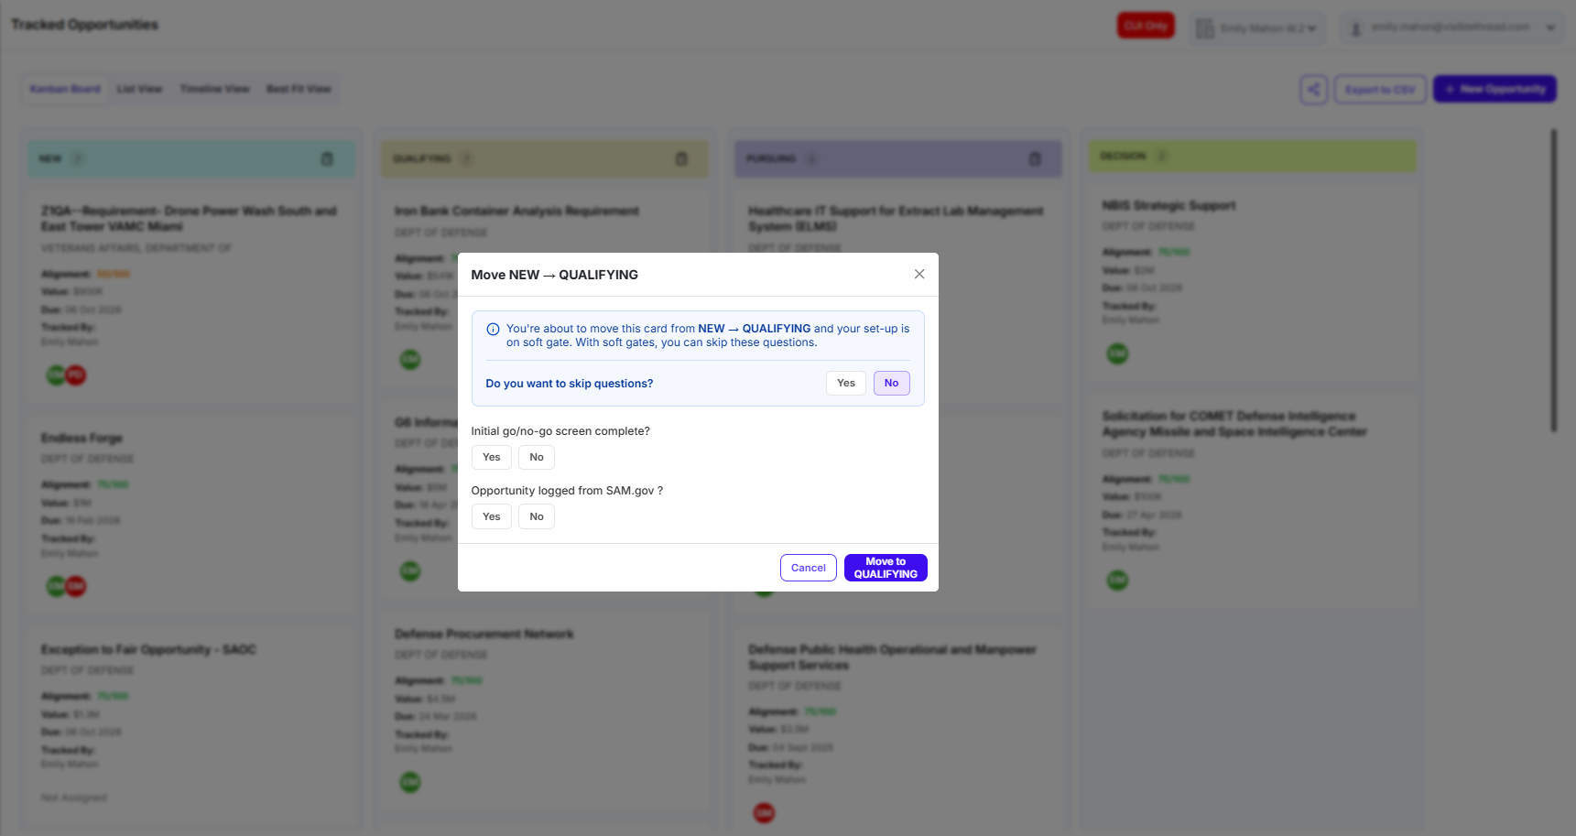This screenshot has width=1576, height=836.
Task: Open Iron Bank Container Analysis Requirement card
Action: (516, 211)
